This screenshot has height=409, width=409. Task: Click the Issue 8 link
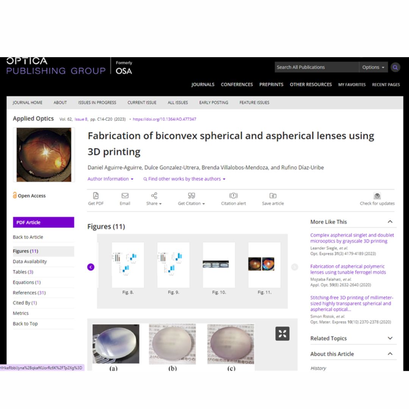coord(81,119)
